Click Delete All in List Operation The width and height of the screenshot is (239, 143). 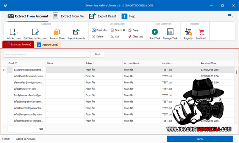point(118,30)
